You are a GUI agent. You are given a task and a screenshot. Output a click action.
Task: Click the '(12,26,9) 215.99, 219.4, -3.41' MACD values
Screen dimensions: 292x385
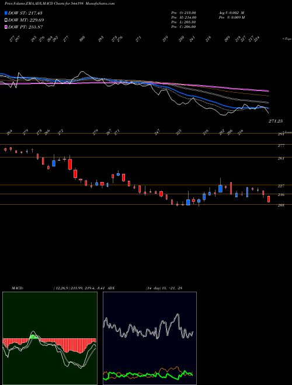[81, 288]
